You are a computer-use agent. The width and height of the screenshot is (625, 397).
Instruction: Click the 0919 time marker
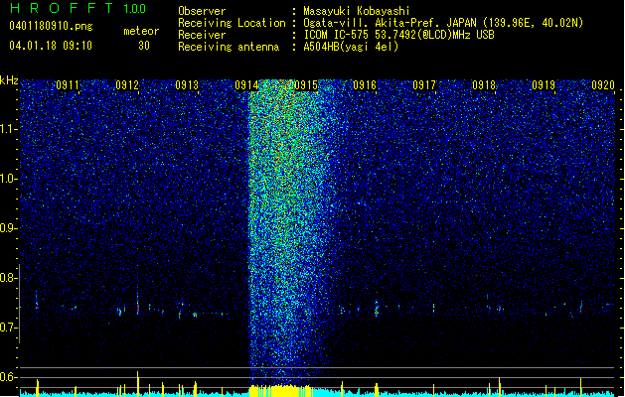(x=544, y=85)
